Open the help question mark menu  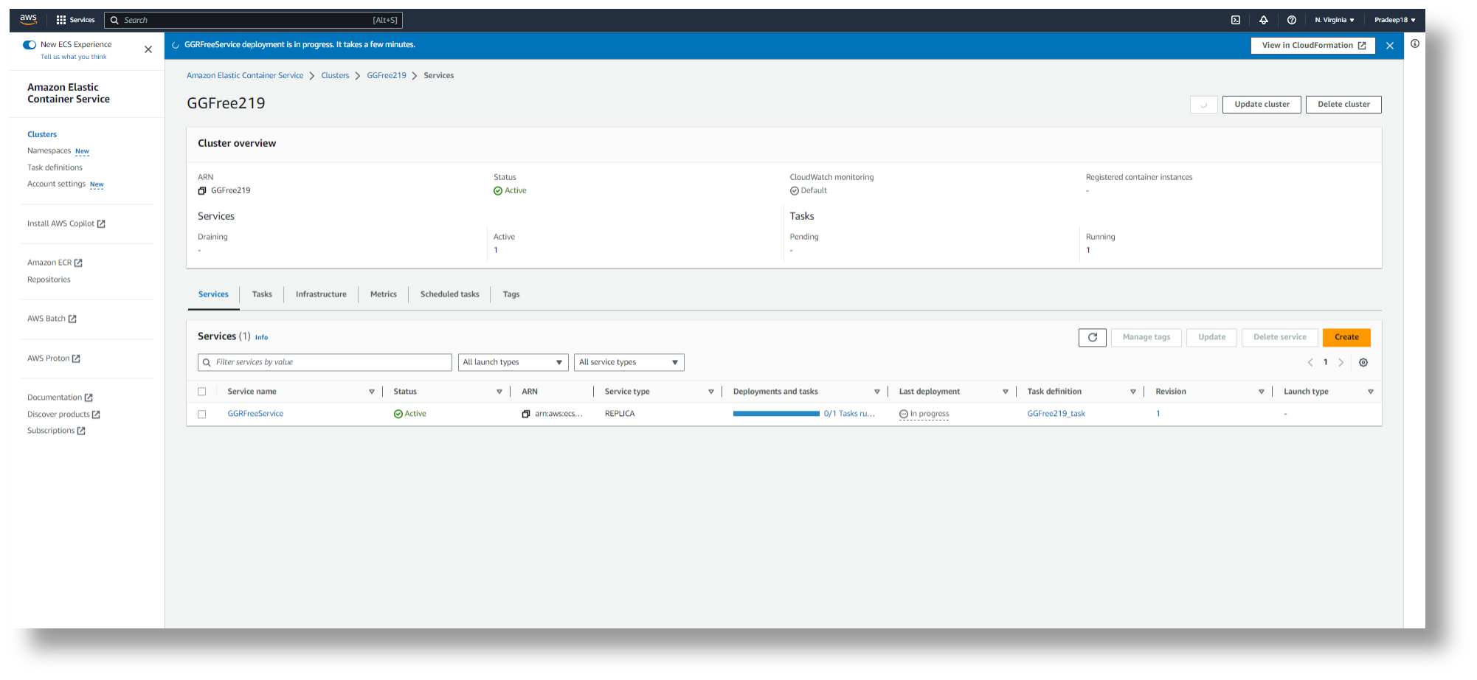1292,20
